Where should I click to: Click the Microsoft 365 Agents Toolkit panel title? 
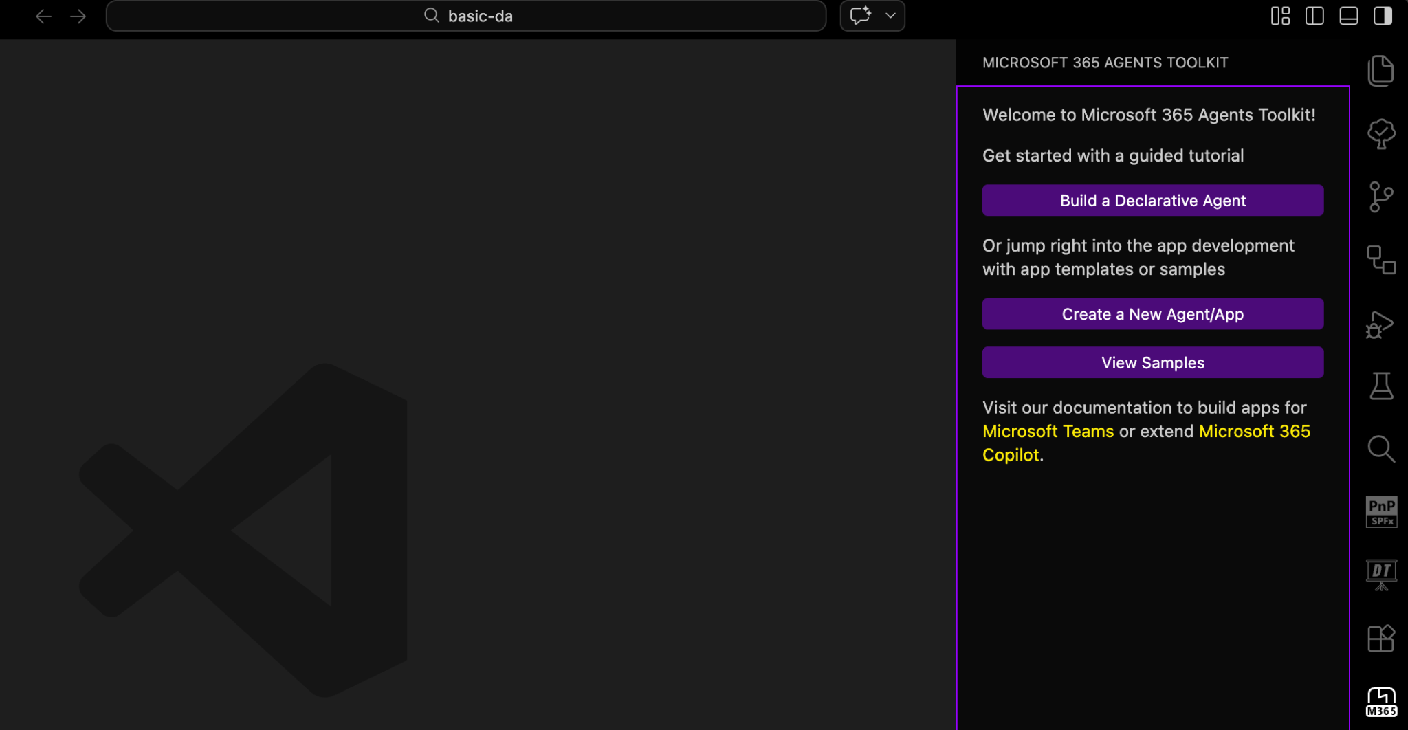coord(1105,63)
